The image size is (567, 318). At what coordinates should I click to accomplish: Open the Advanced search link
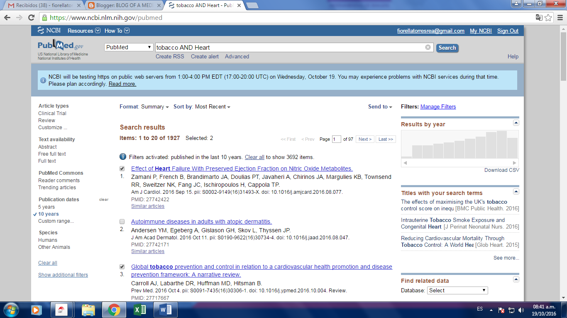pos(237,57)
